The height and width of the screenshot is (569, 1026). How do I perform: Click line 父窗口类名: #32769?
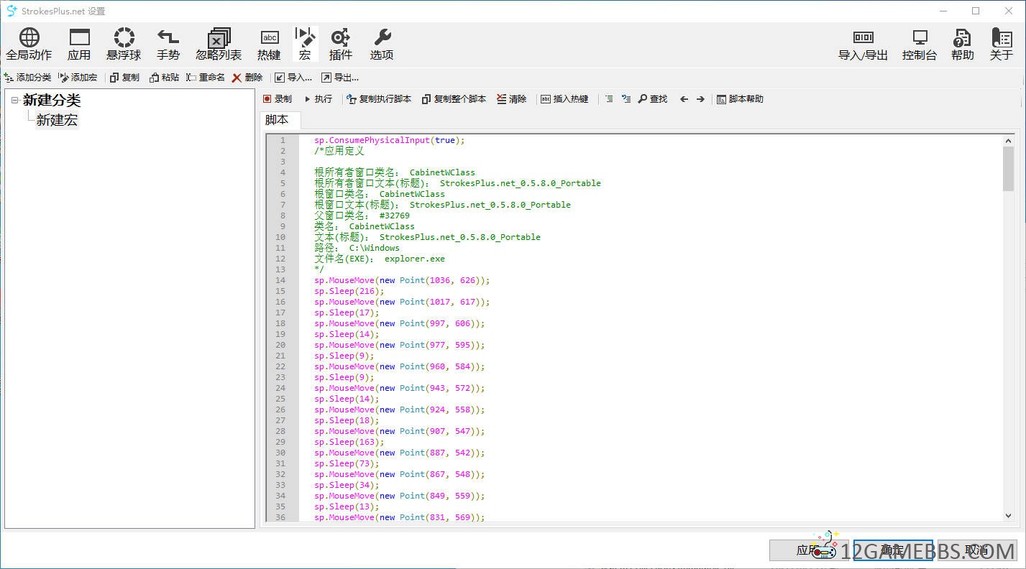click(x=362, y=216)
